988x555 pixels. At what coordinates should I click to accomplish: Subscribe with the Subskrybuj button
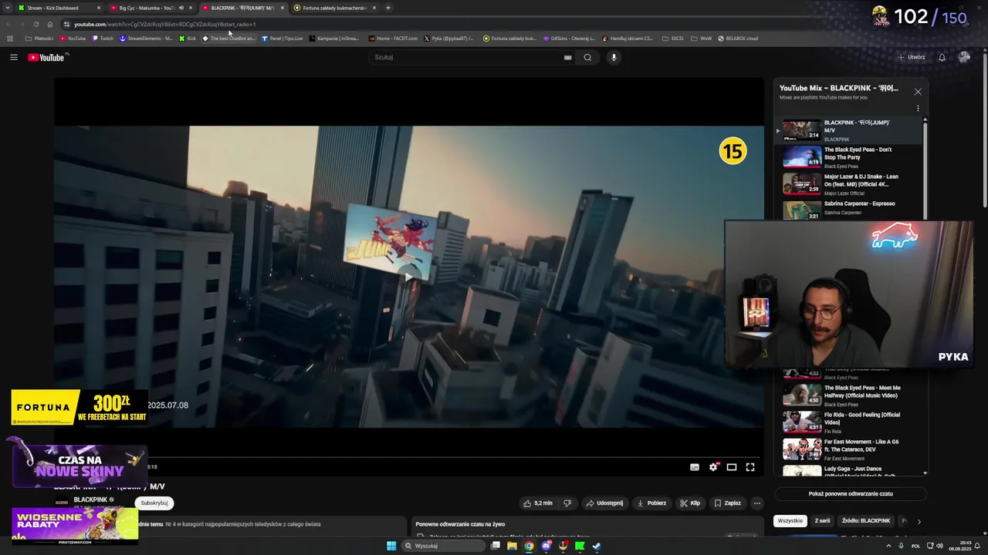click(154, 503)
